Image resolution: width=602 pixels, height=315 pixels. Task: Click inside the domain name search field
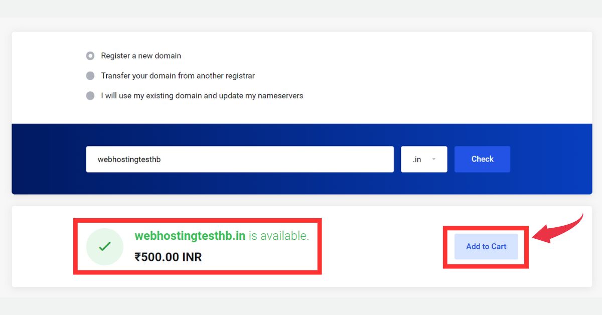[240, 159]
